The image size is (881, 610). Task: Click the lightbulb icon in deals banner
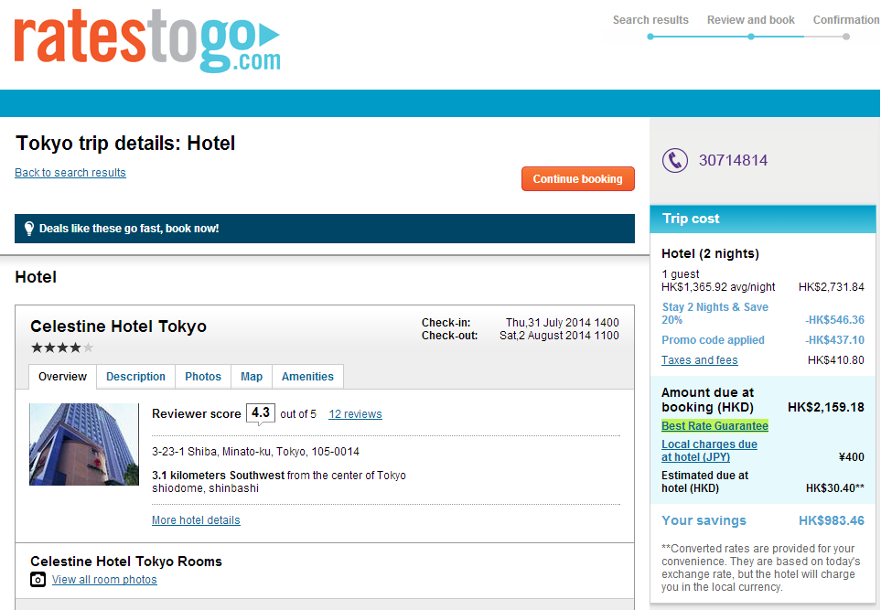(x=28, y=229)
